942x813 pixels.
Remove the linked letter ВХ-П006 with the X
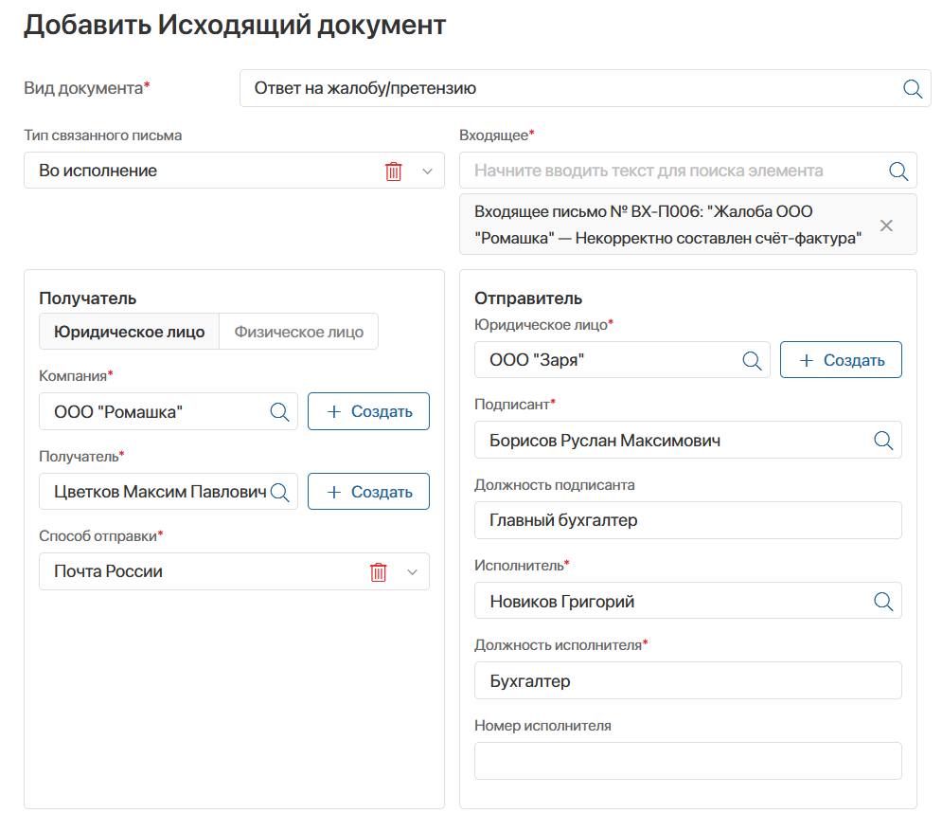point(886,225)
